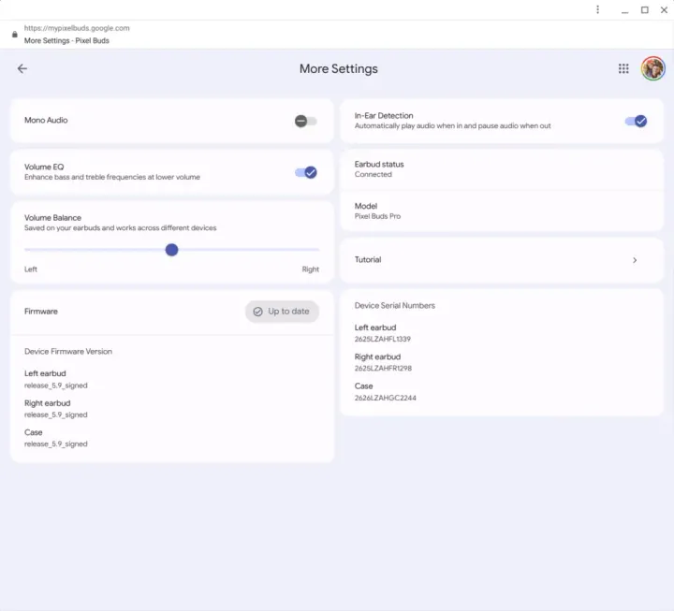Expand the Tutorial chevron arrow
This screenshot has height=611, width=674.
tap(635, 260)
